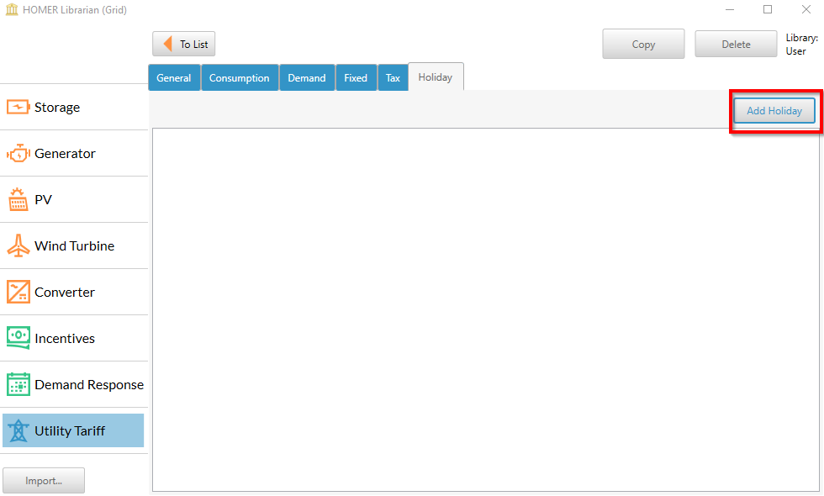This screenshot has height=496, width=824.
Task: Click the HOMER Librarian app icon
Action: 11,9
